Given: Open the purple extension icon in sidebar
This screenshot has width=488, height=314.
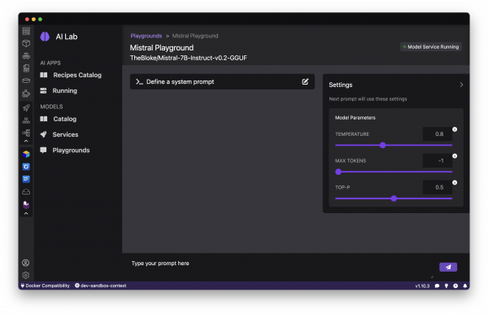Looking at the screenshot, I should click(26, 205).
